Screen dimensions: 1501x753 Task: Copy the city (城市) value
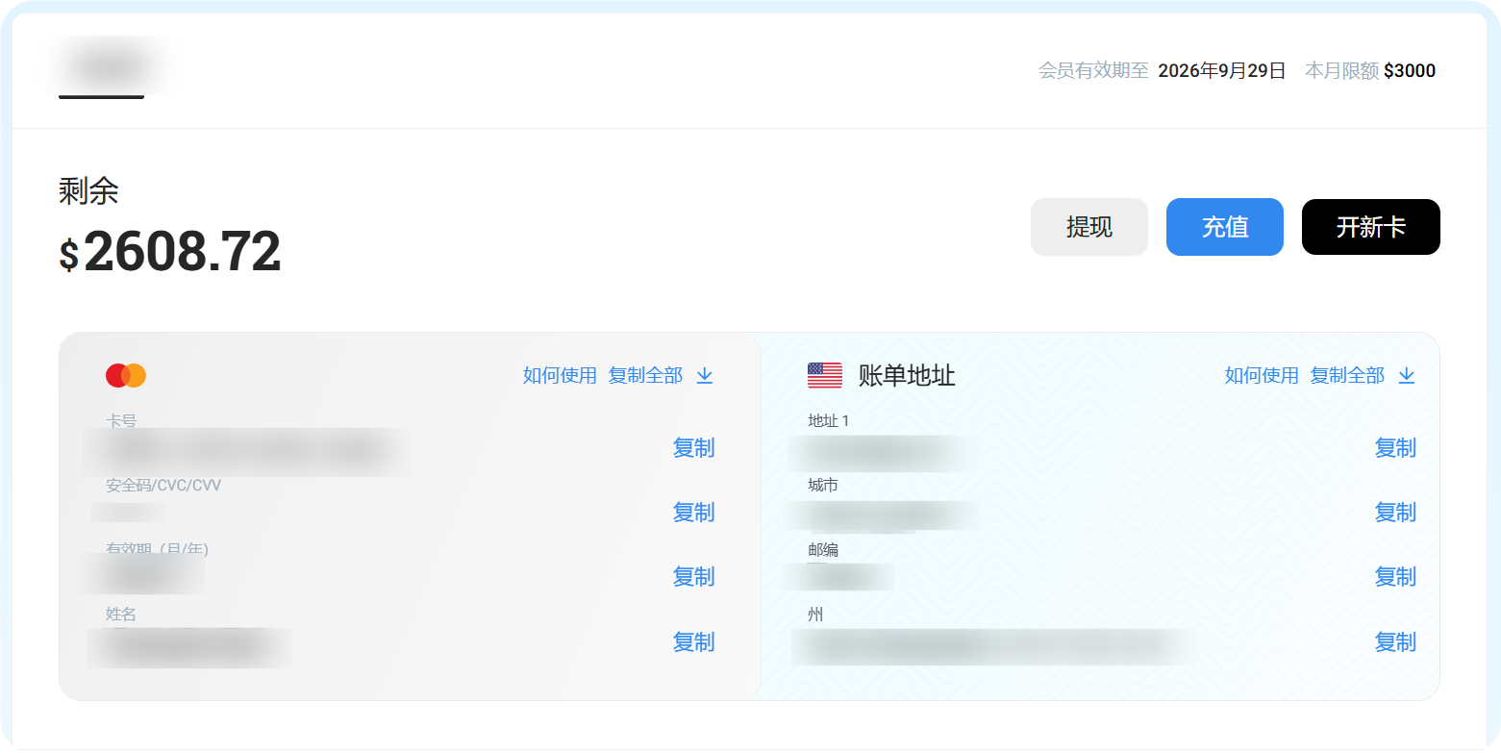point(1395,513)
